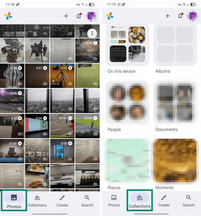
Task: Select the Search tab in right screen
Action: (189, 201)
